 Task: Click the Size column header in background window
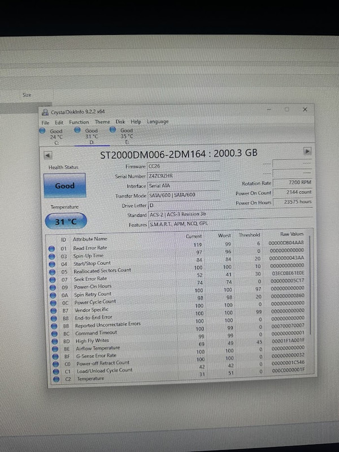coord(27,95)
